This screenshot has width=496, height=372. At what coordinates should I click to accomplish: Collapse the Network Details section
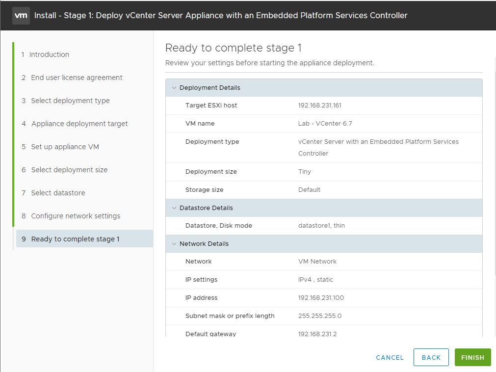click(x=174, y=243)
